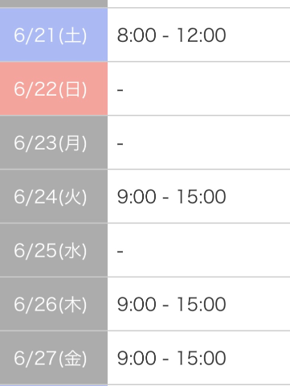Select the 6/22 Sunday date cell

pos(54,88)
